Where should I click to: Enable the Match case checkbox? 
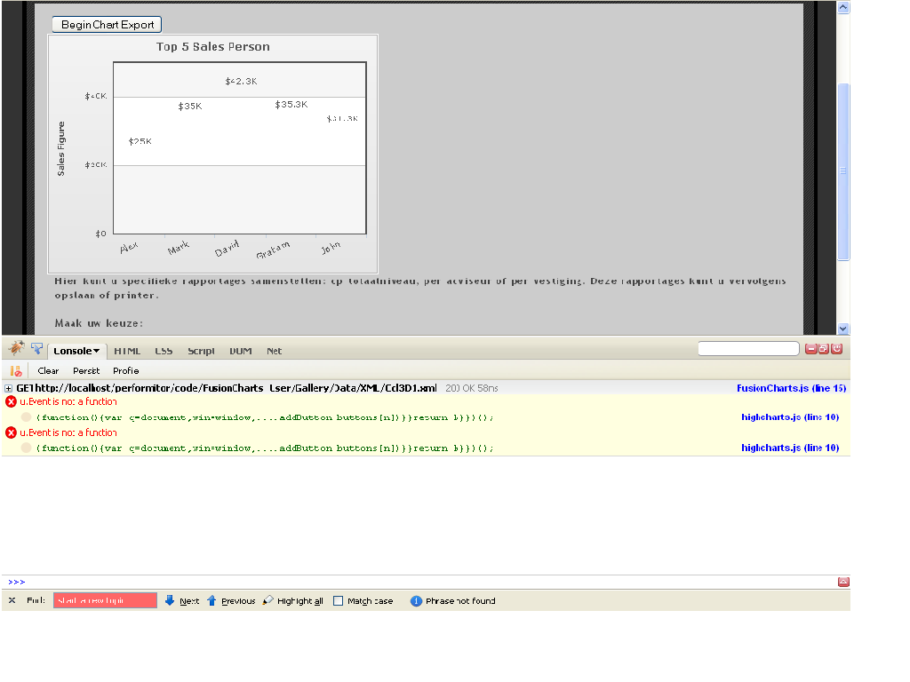tap(338, 601)
